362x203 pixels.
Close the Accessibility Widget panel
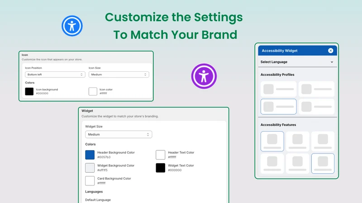click(x=331, y=51)
